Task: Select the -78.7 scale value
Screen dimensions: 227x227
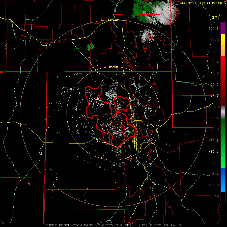Action: click(x=214, y=163)
